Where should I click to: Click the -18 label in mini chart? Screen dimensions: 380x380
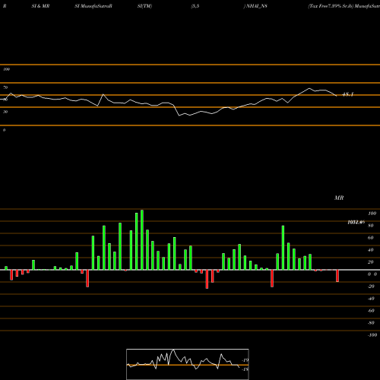[245, 369]
